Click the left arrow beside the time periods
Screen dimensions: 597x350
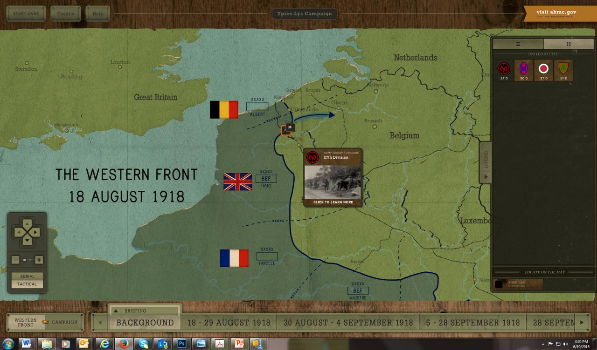click(99, 322)
